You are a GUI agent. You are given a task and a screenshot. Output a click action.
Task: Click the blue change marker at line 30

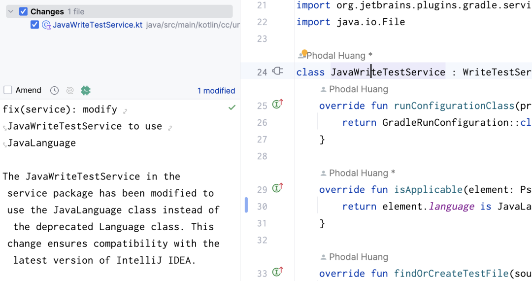246,205
